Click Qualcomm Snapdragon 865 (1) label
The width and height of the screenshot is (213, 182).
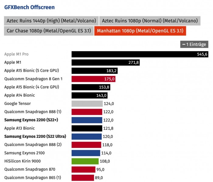(33, 177)
